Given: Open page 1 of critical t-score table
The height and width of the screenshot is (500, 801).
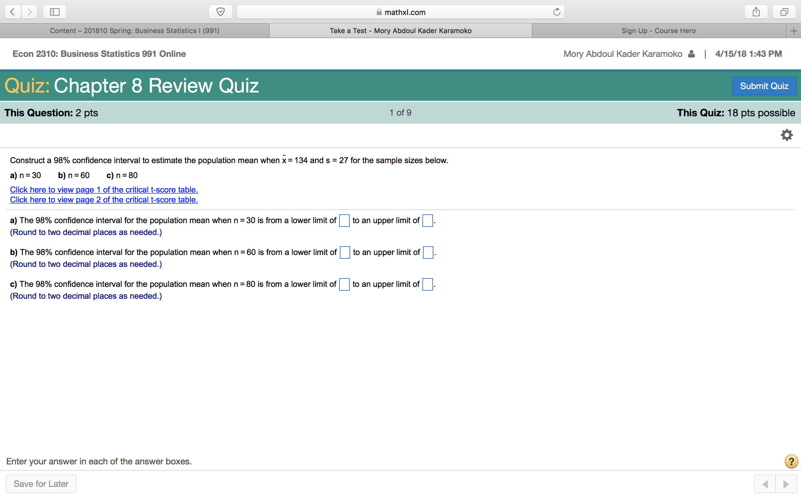Looking at the screenshot, I should point(104,190).
